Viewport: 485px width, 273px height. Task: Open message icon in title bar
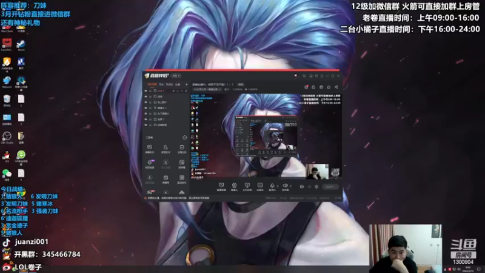click(x=304, y=76)
